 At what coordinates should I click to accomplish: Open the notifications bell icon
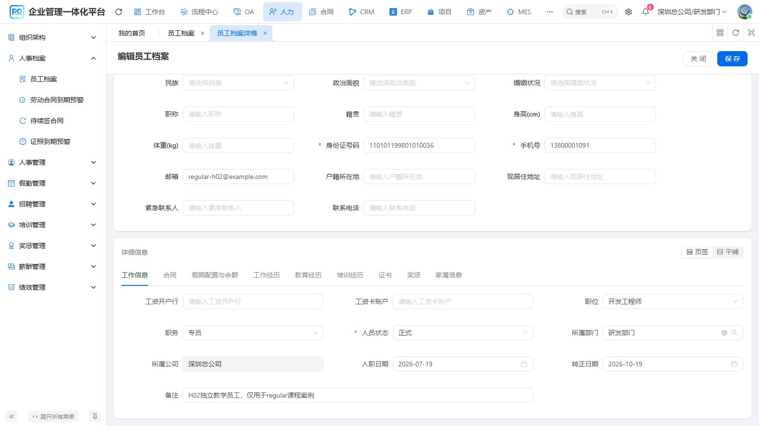coord(646,12)
